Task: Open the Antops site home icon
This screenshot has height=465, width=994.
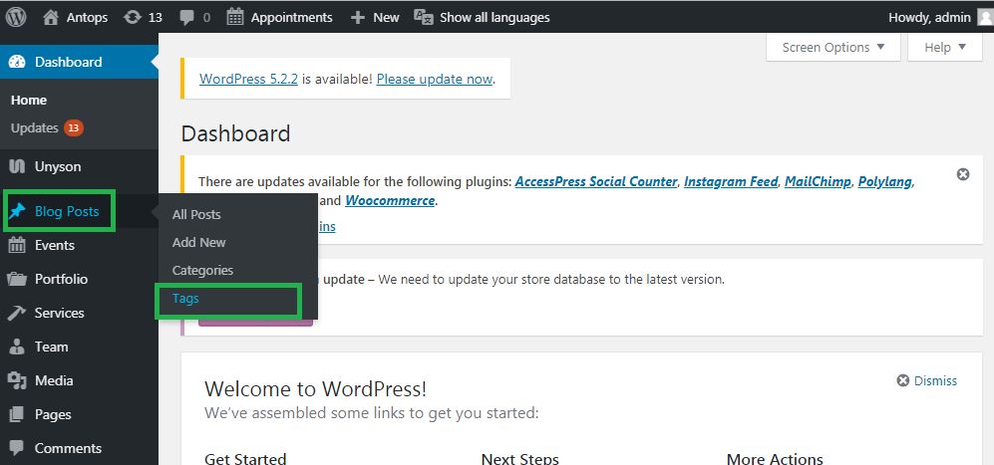Action: point(51,17)
